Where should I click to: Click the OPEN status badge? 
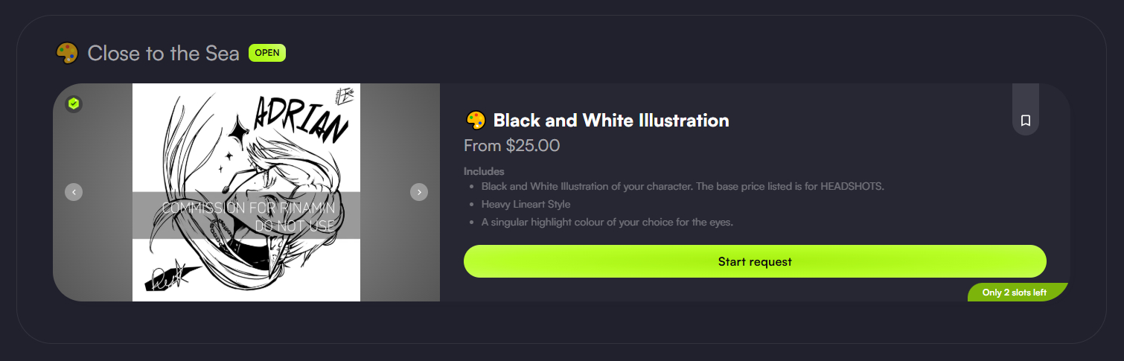(267, 53)
